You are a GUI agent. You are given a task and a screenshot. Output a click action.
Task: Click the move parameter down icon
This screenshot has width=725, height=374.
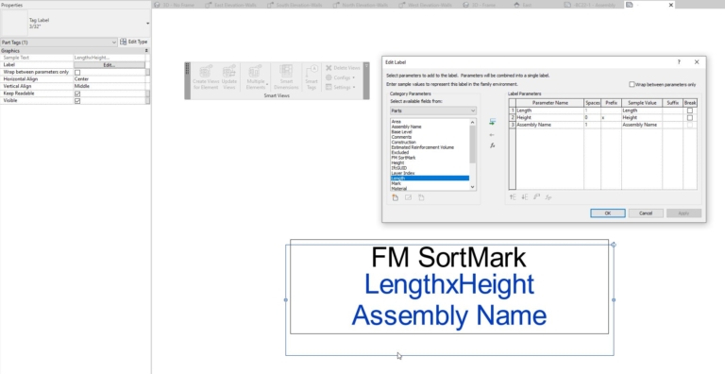coord(525,197)
